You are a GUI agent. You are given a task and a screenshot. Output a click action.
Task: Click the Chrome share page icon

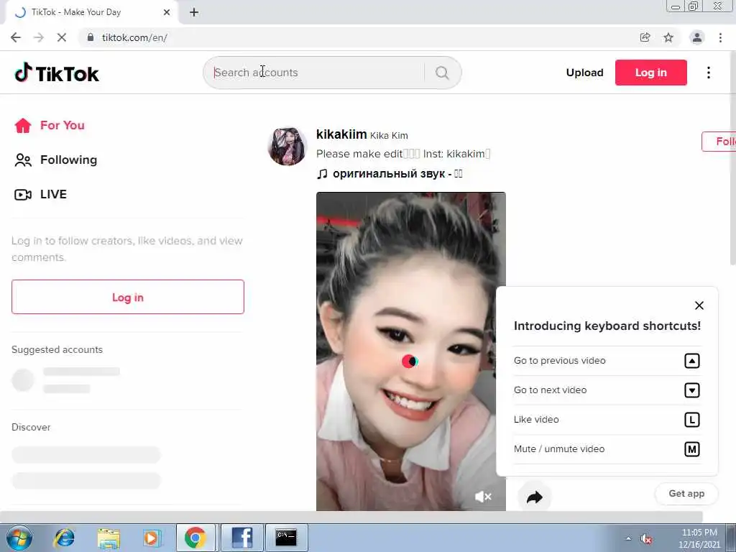click(645, 37)
